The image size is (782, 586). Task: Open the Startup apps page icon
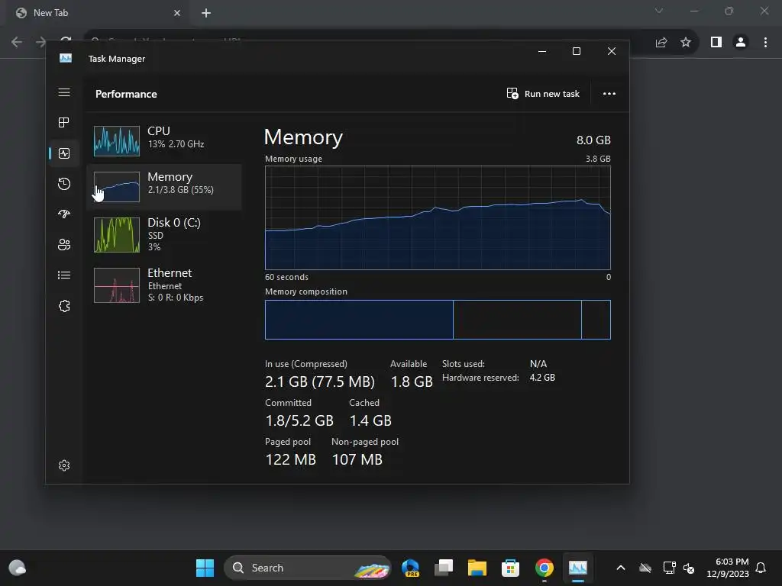point(64,214)
